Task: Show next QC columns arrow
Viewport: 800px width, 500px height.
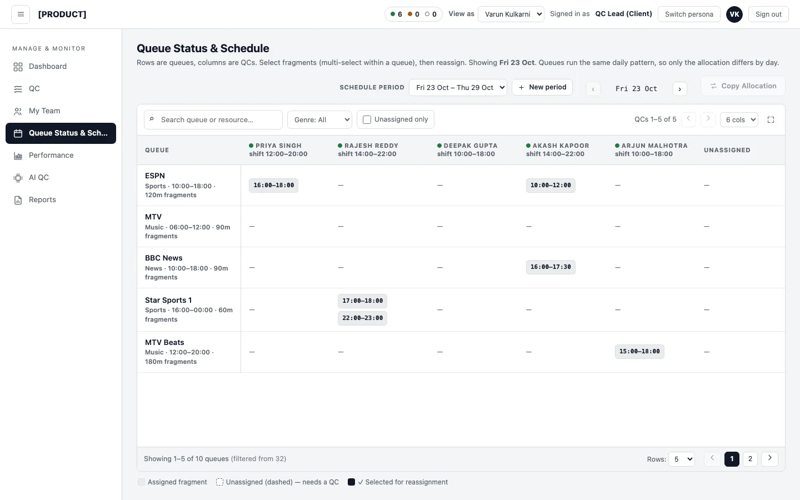Action: pos(708,119)
